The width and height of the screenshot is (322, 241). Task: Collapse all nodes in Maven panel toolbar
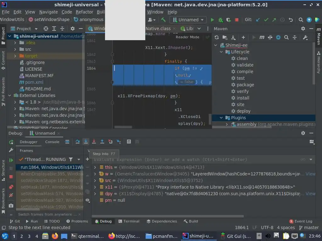(x=294, y=37)
